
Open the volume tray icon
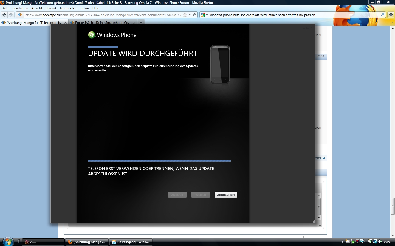[380, 241]
